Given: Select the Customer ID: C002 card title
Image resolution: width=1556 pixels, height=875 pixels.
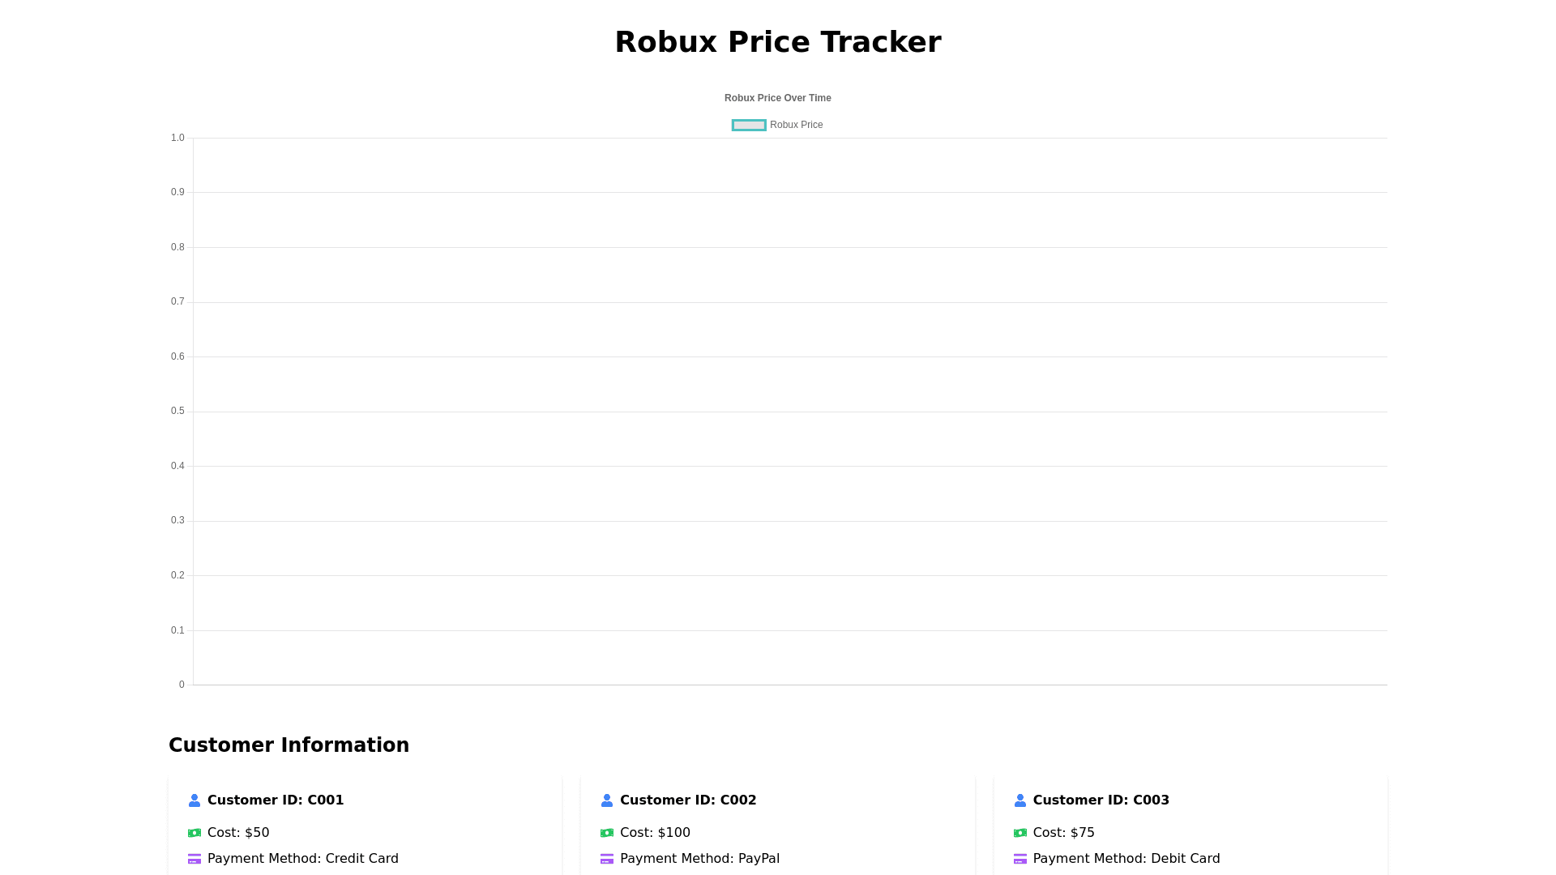Looking at the screenshot, I should click(688, 800).
